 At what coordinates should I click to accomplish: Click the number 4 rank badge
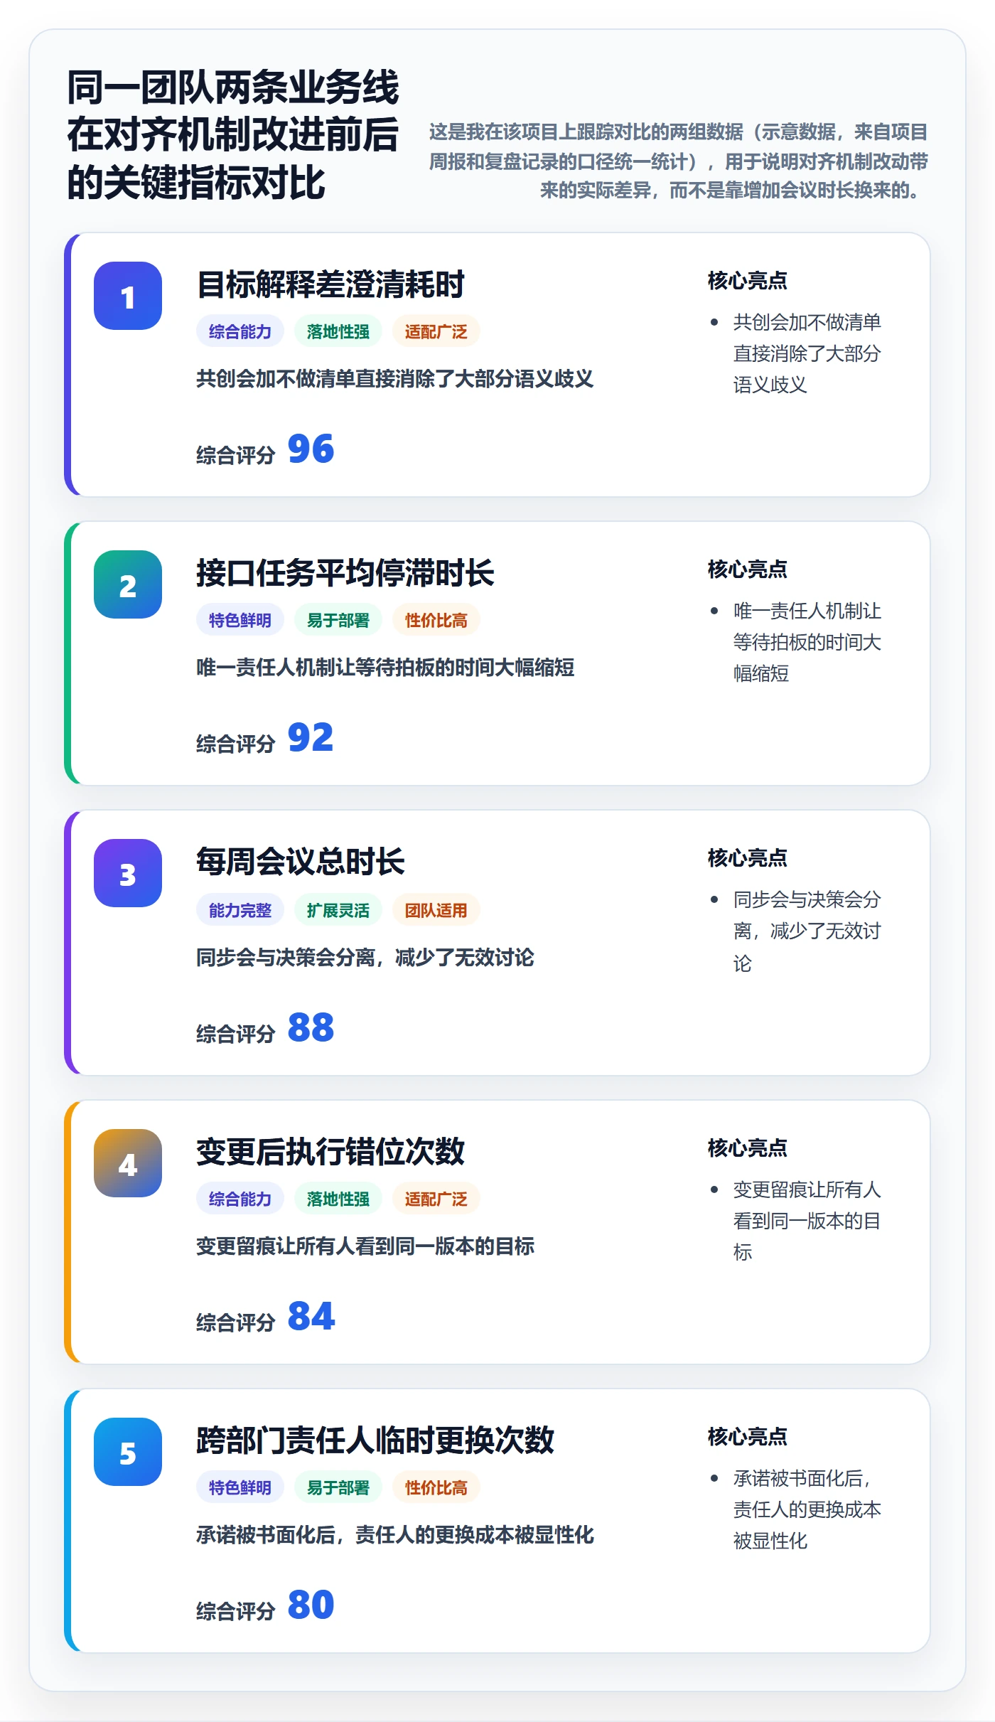click(x=128, y=1163)
